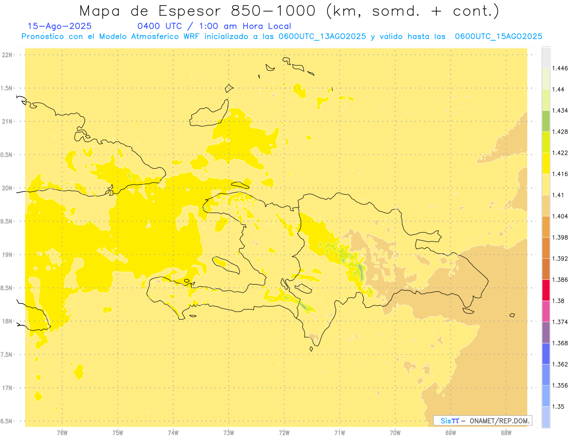Viewport: 568px width, 439px height.
Task: Click the purple colorbar segment between 1.368 and 1.374
Action: (546, 332)
